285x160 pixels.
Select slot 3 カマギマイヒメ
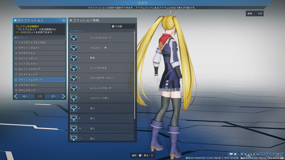[x=39, y=53]
